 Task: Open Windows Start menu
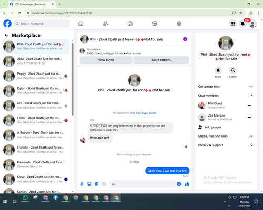coord(5,202)
